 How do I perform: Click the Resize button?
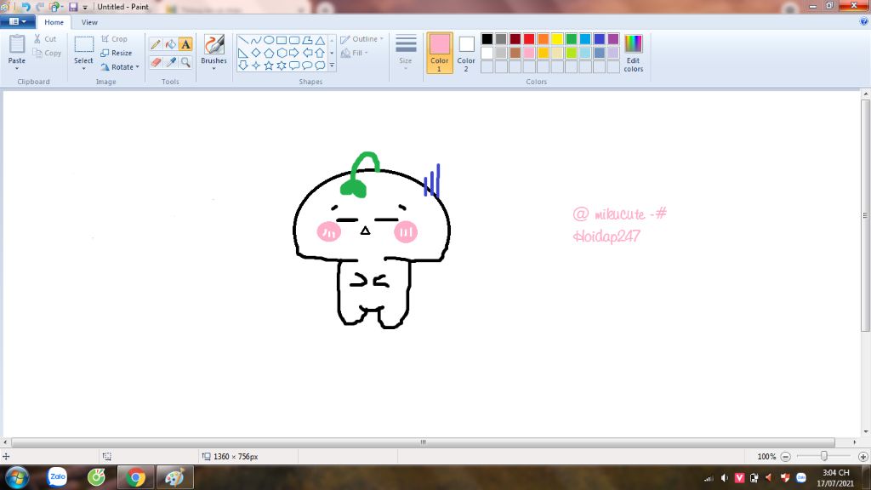pyautogui.click(x=117, y=53)
